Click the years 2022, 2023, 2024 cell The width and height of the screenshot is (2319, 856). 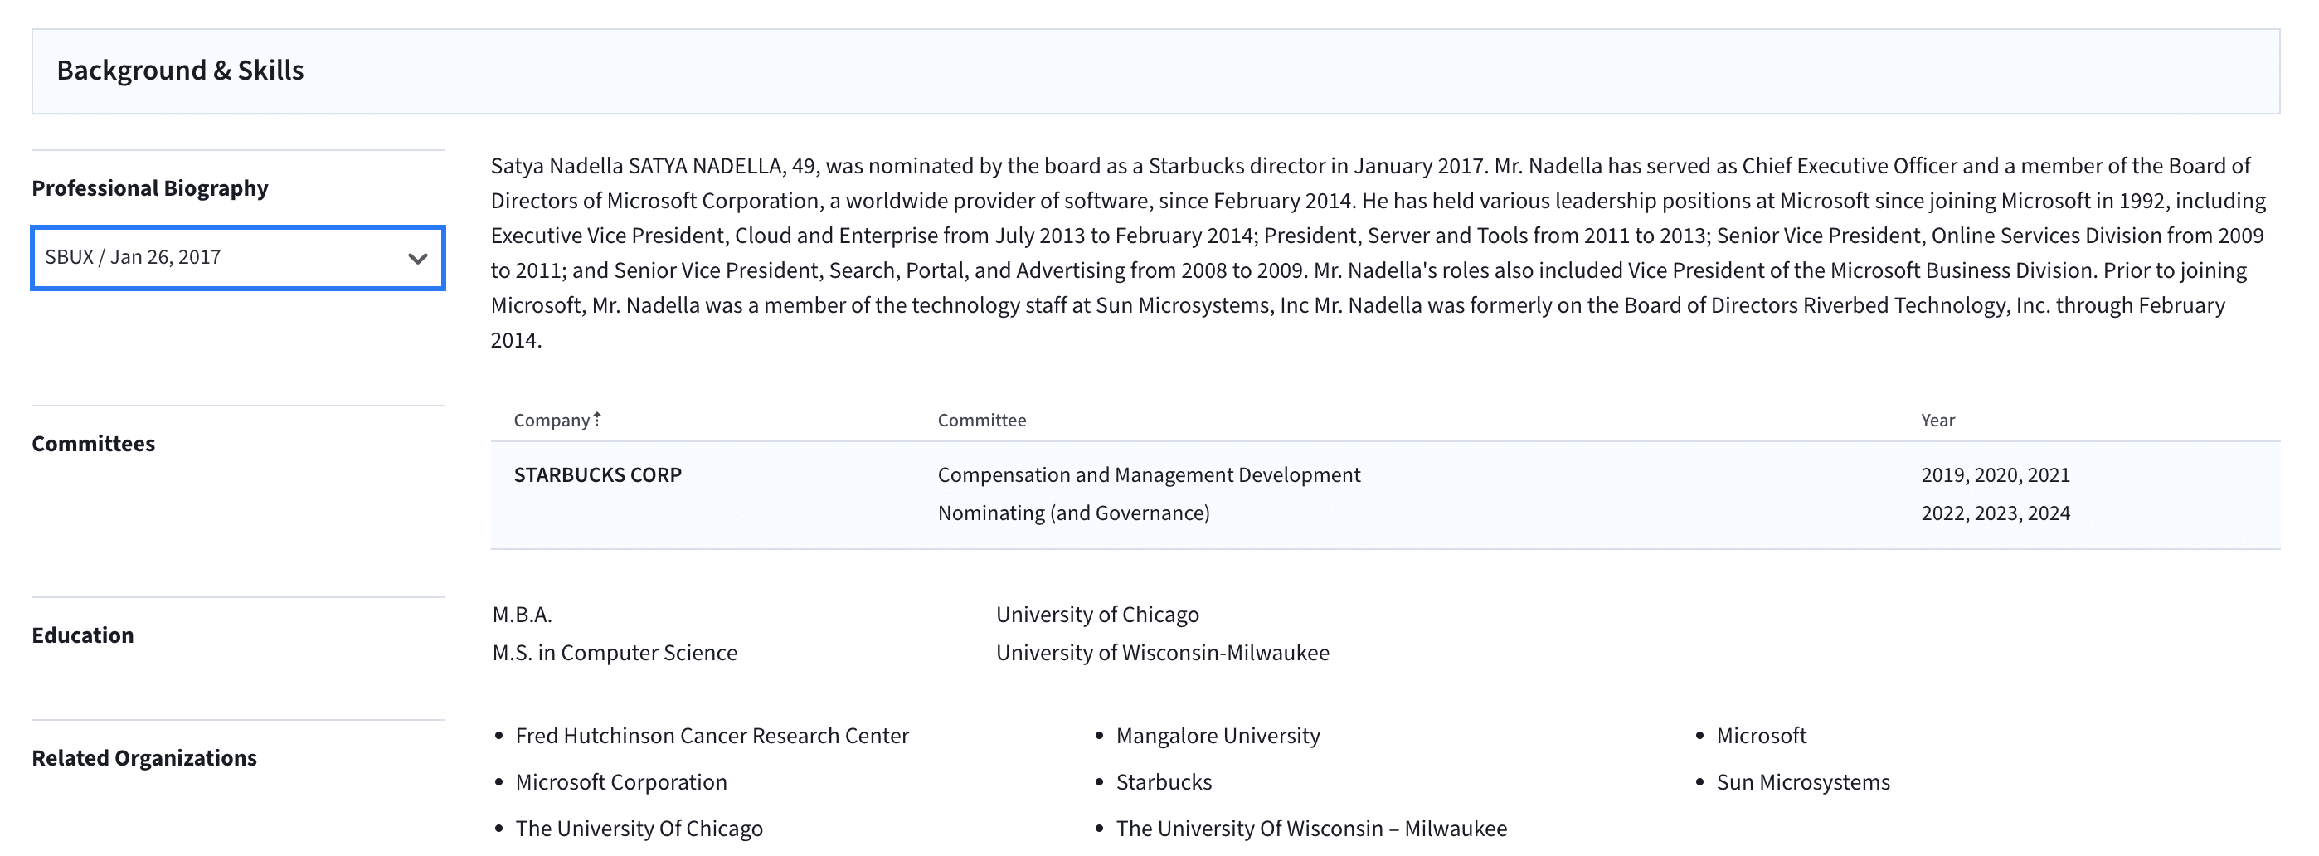click(x=1995, y=513)
